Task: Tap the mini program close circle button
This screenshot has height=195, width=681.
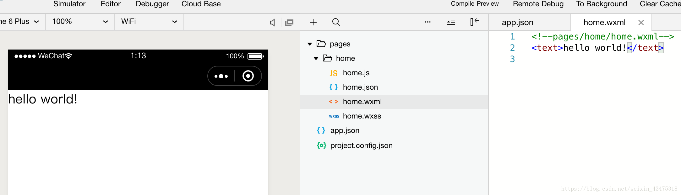Action: pos(248,76)
